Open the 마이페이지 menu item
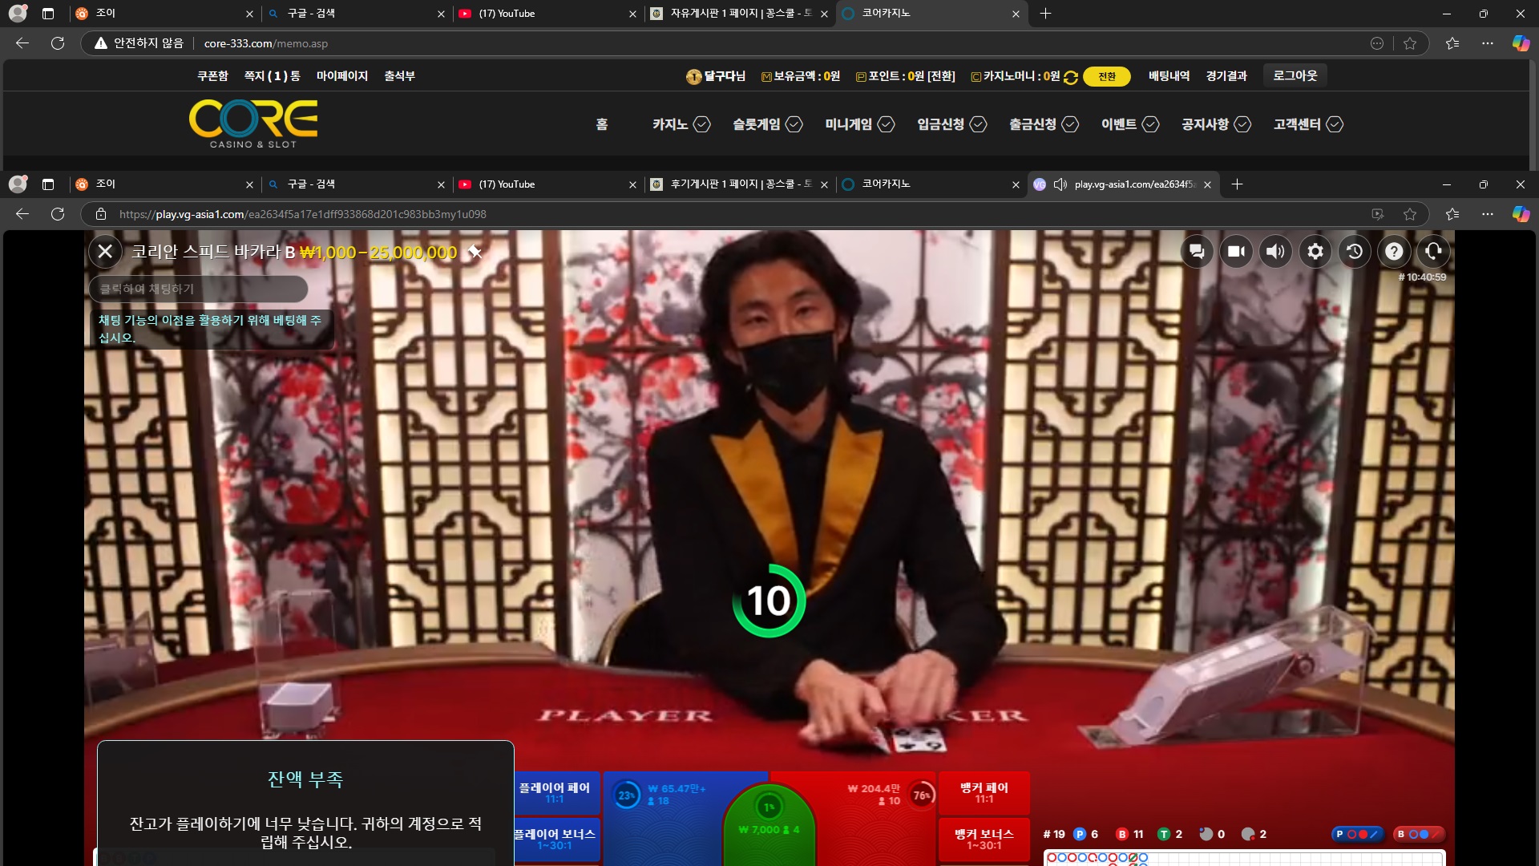1539x866 pixels. (342, 76)
